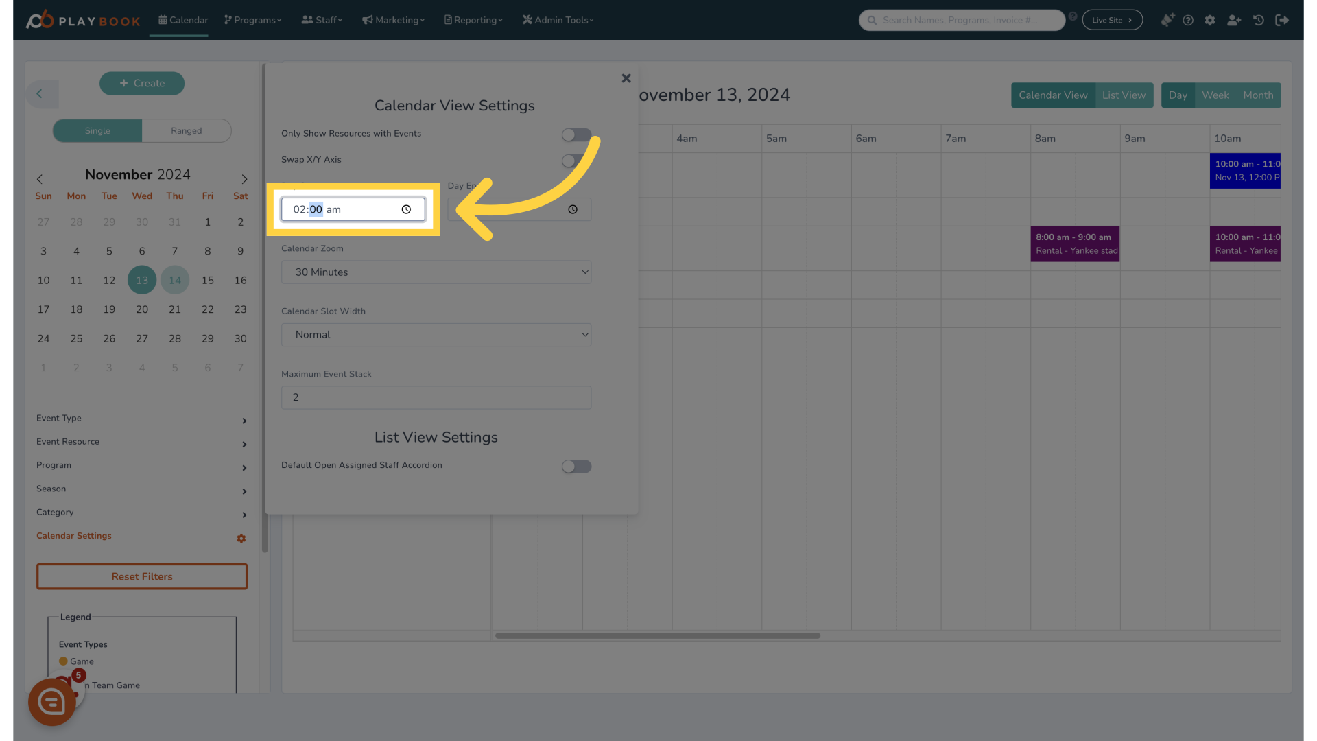Screen dimensions: 1317x741
Task: Click the info icon beside search box
Action: 1073,16
